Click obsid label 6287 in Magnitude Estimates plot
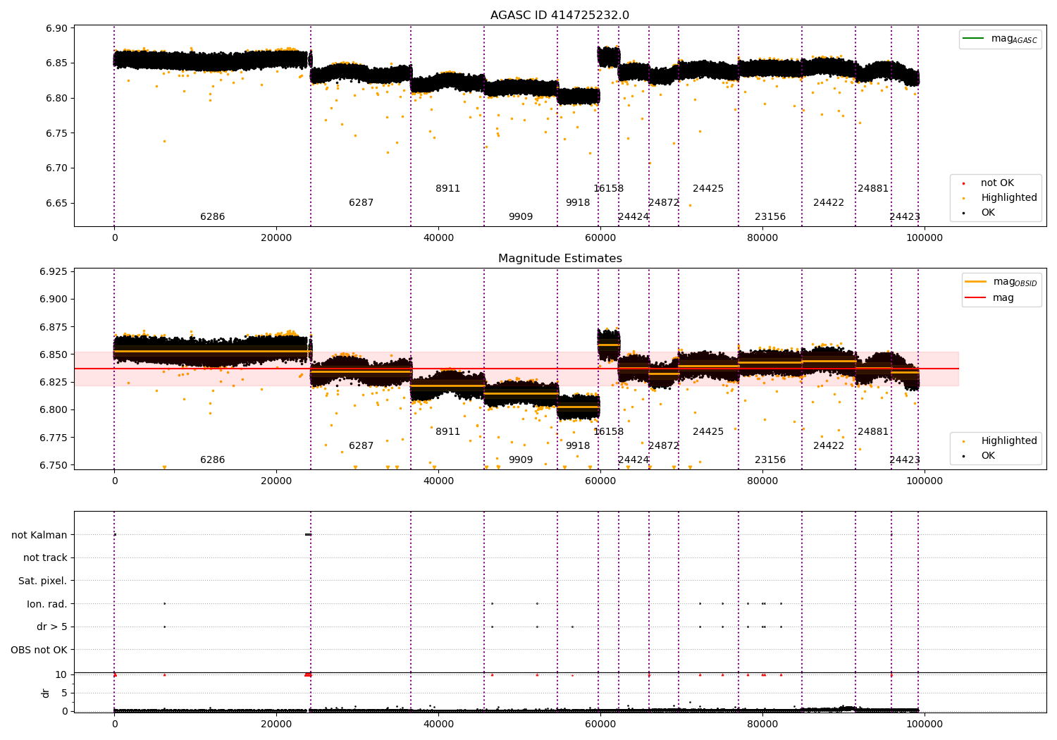 click(x=361, y=446)
